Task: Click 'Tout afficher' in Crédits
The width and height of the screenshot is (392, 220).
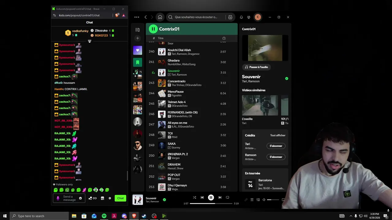Action: coord(278,135)
